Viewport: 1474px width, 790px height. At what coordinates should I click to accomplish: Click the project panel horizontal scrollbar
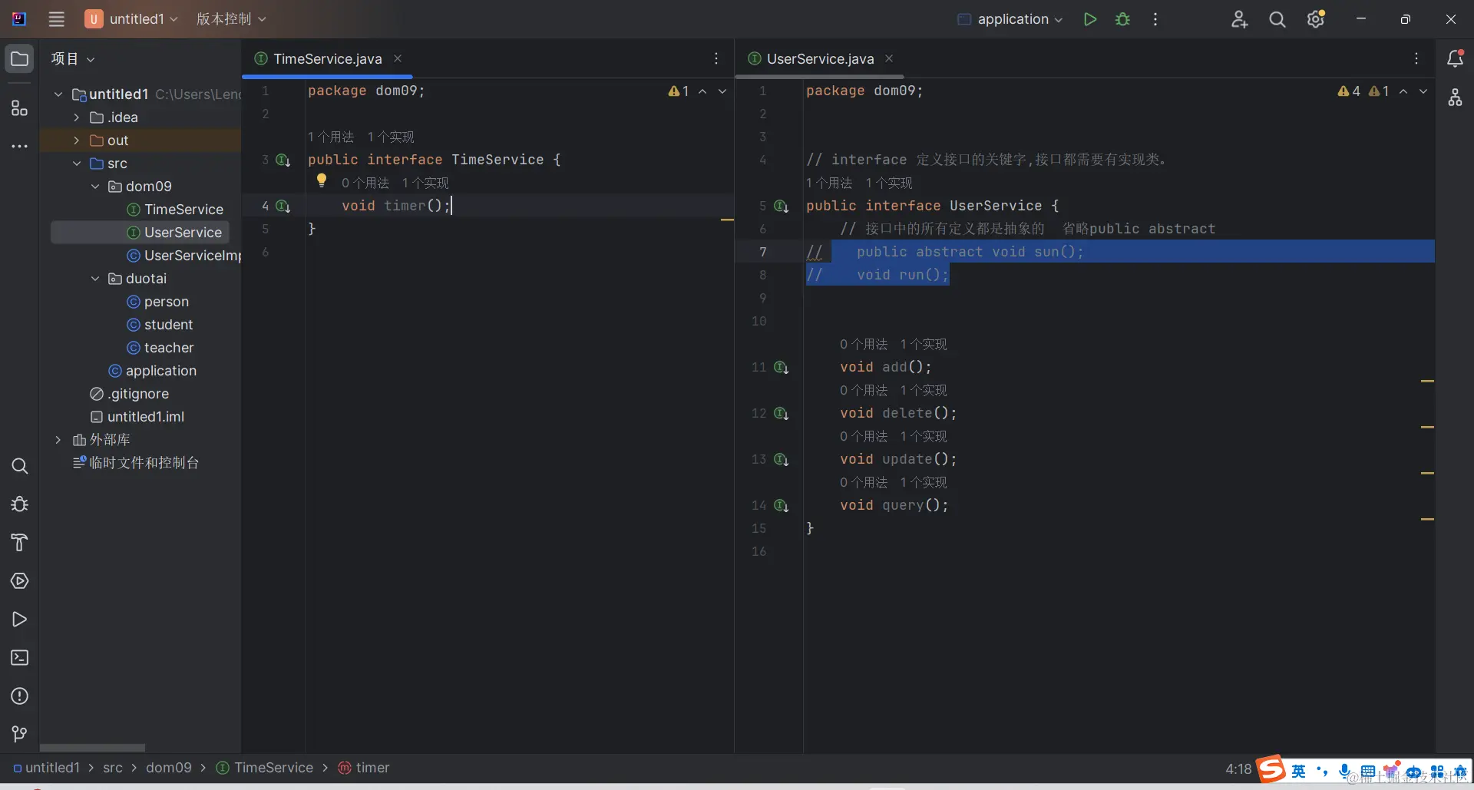coord(92,748)
